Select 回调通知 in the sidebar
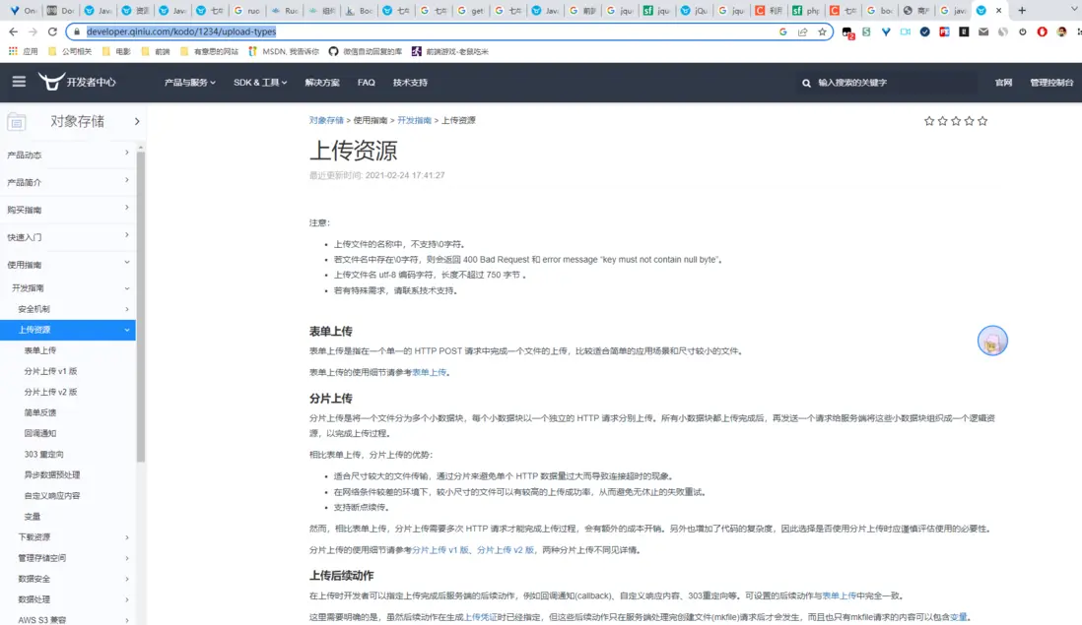This screenshot has width=1082, height=625. click(40, 433)
